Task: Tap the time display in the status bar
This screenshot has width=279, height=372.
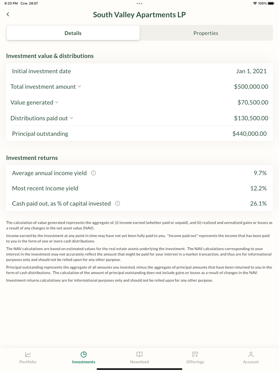Action: (9, 4)
